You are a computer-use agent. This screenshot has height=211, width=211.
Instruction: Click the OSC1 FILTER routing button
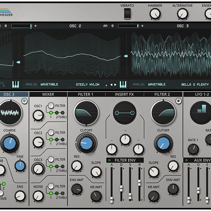tap(51, 105)
